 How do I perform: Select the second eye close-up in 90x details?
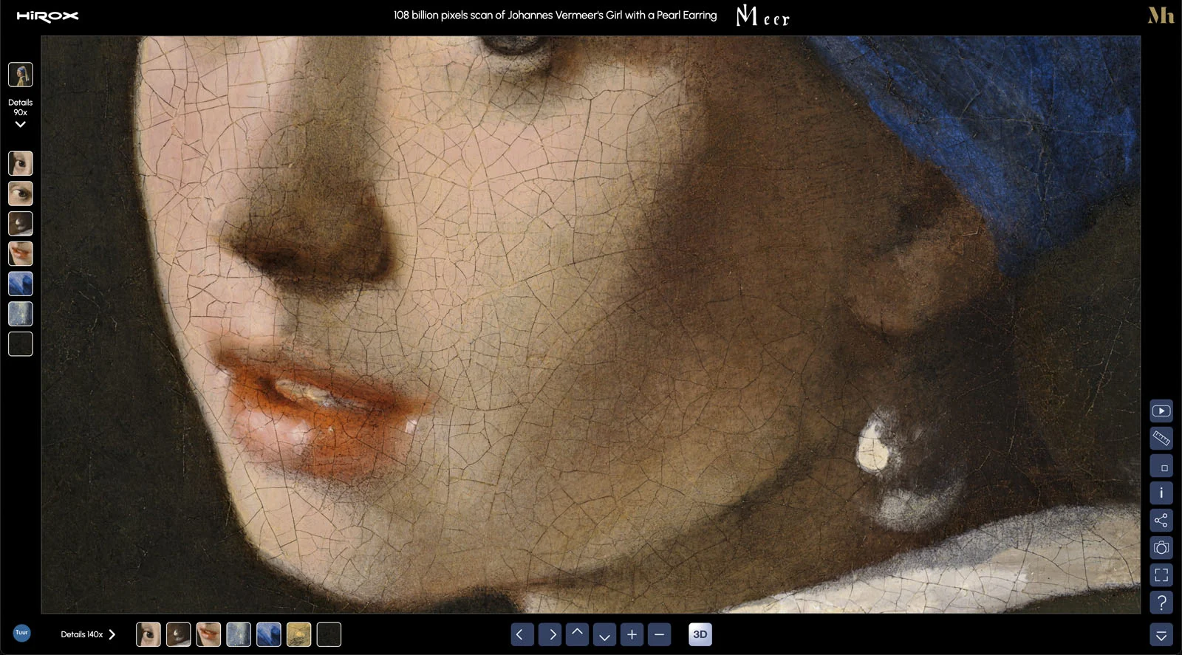coord(21,193)
